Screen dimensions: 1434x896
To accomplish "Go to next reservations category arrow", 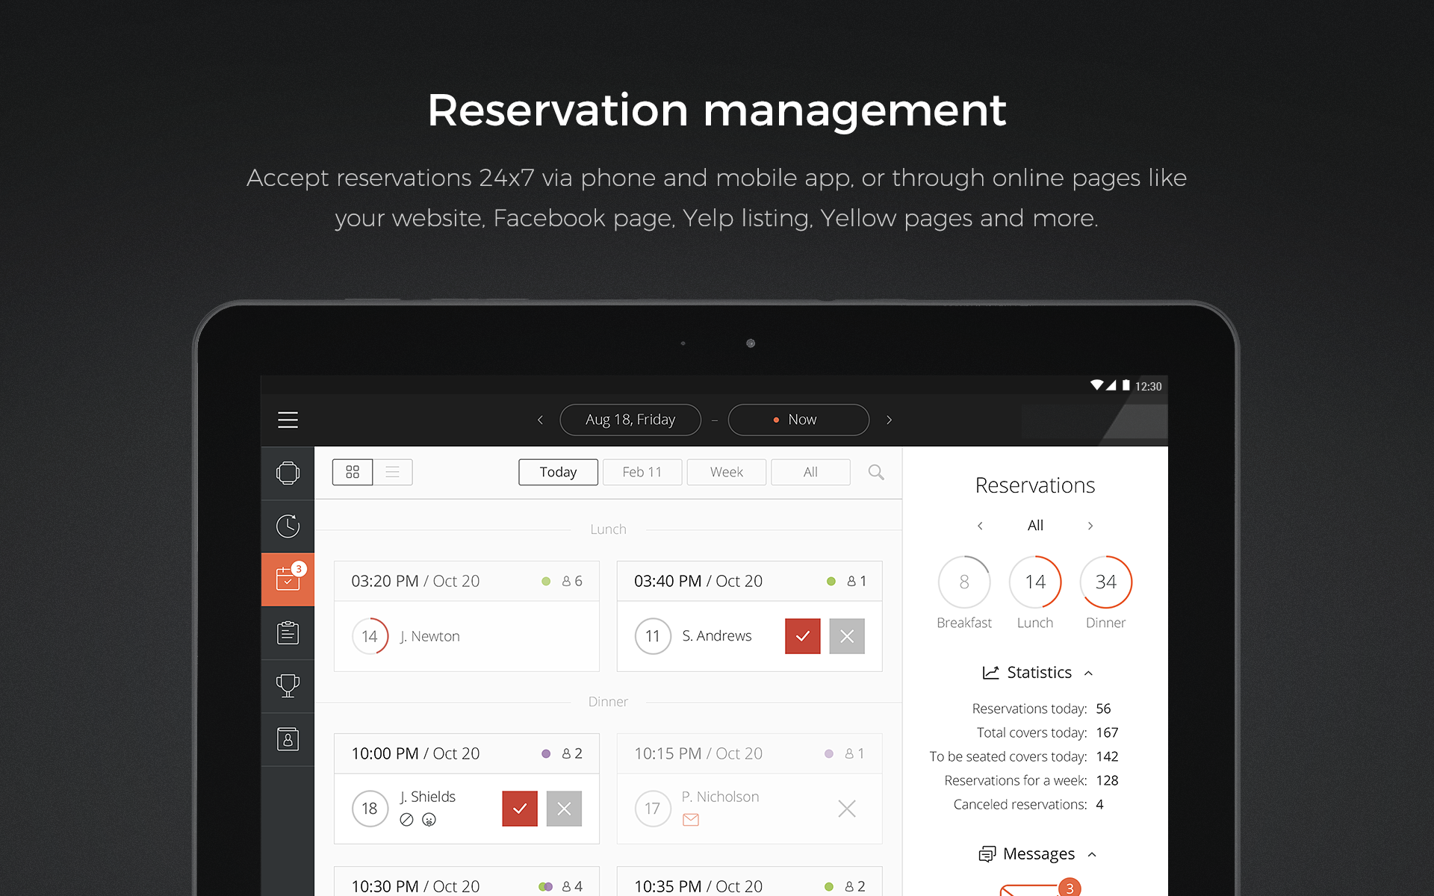I will pos(1090,526).
